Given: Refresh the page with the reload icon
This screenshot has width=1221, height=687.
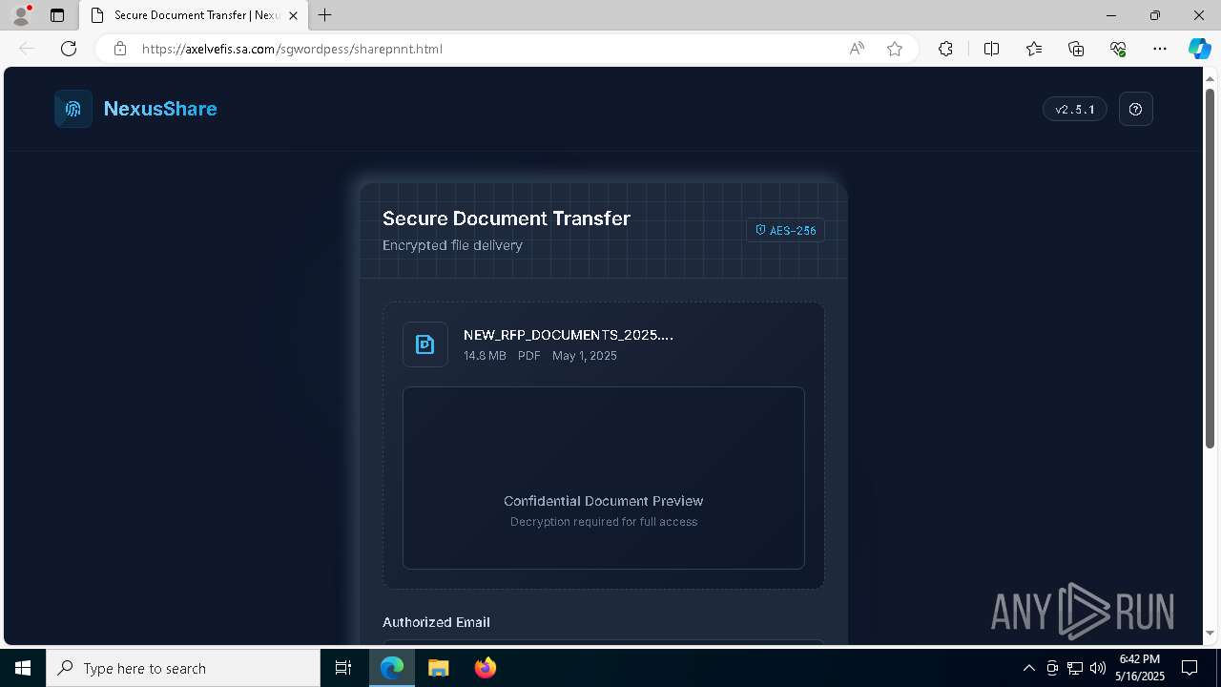Looking at the screenshot, I should [69, 49].
